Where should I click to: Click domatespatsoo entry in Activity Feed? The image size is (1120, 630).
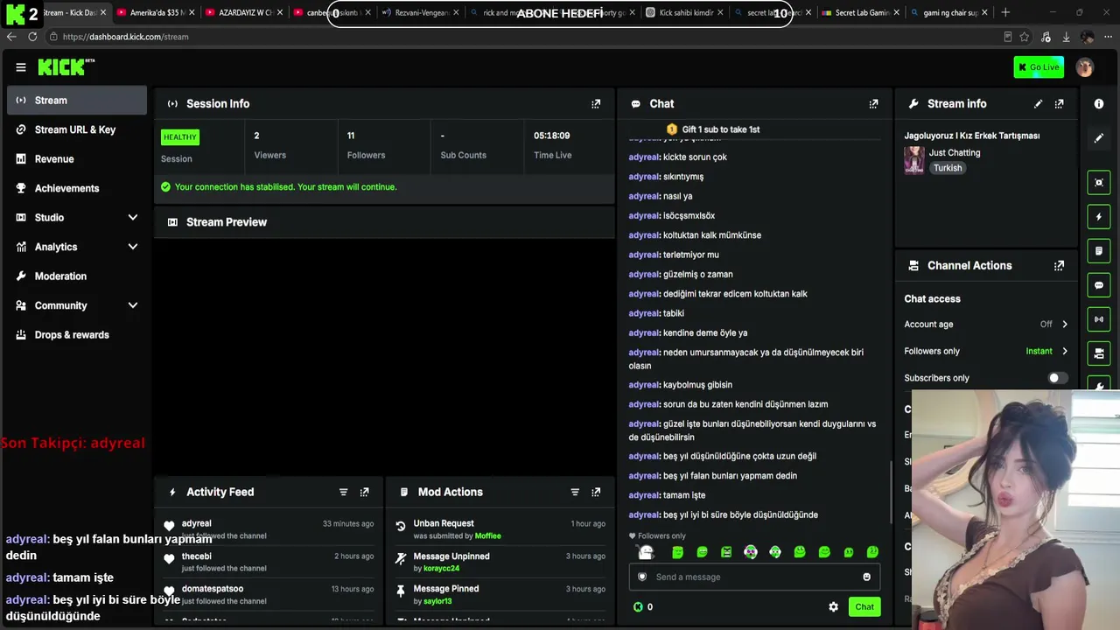(x=269, y=595)
